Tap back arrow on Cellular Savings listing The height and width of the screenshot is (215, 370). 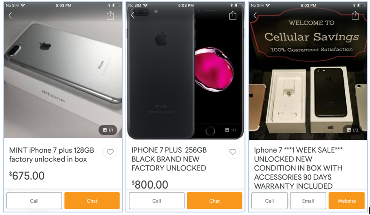[x=255, y=16]
